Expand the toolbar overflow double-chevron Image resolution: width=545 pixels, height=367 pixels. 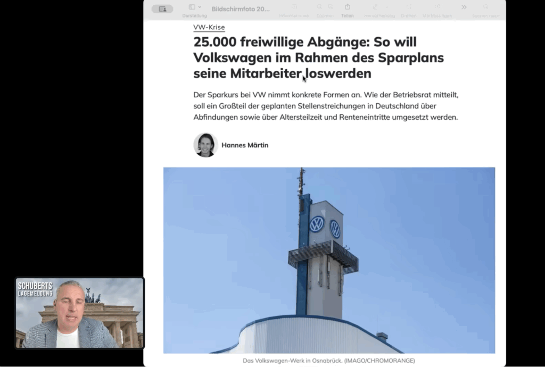click(464, 7)
